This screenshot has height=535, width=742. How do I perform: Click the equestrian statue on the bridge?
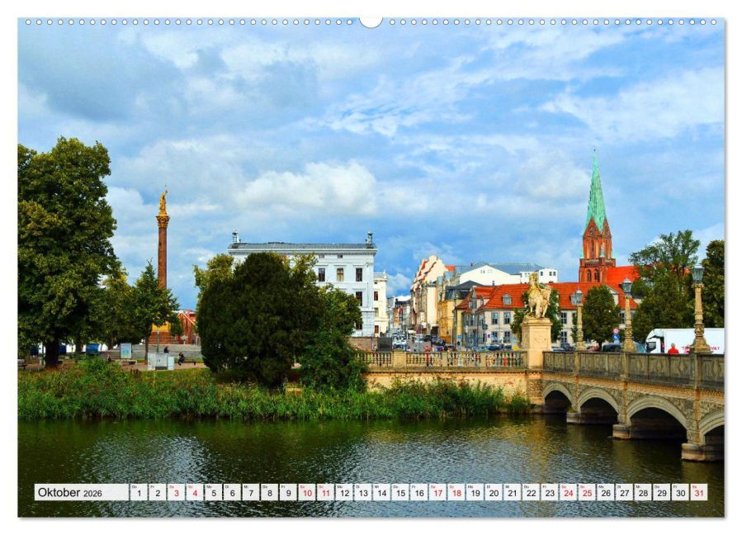coord(538,297)
